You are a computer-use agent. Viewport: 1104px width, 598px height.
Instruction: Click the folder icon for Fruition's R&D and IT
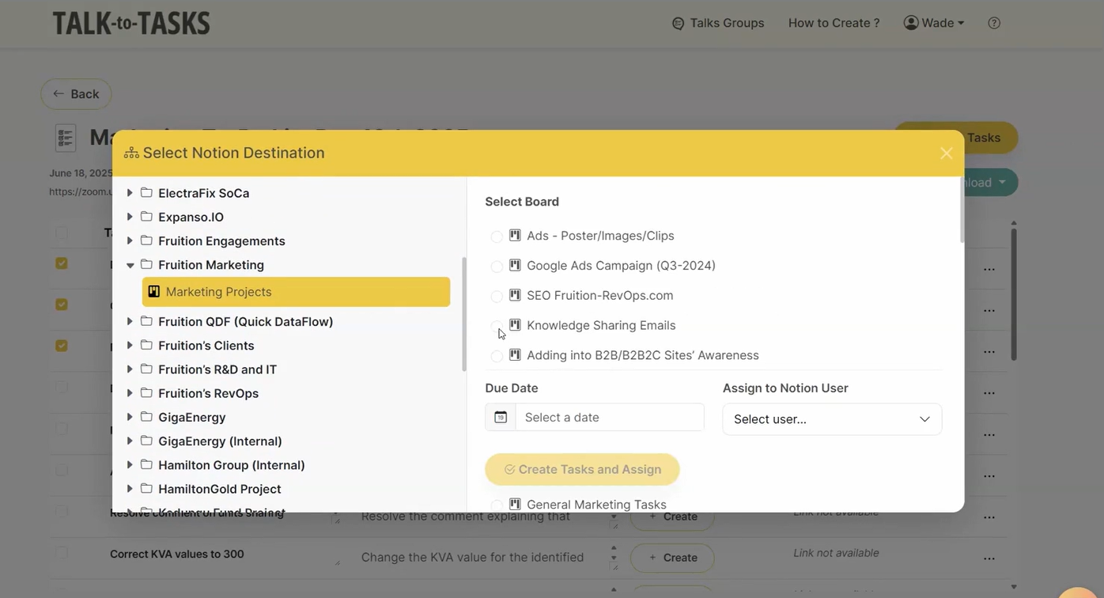[146, 369]
